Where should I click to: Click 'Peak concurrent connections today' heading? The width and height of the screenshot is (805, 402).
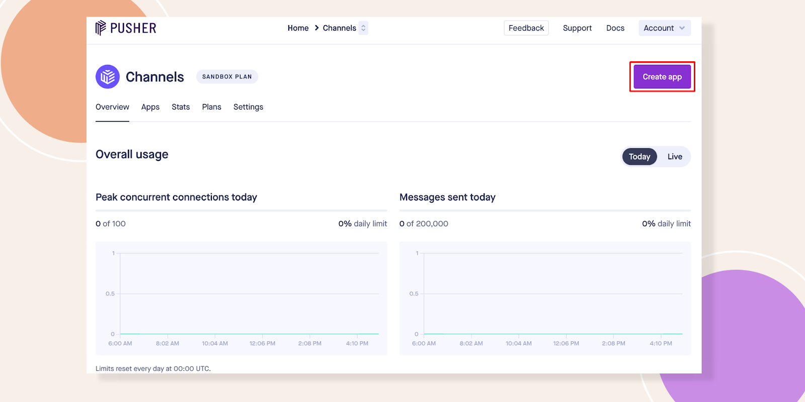176,197
